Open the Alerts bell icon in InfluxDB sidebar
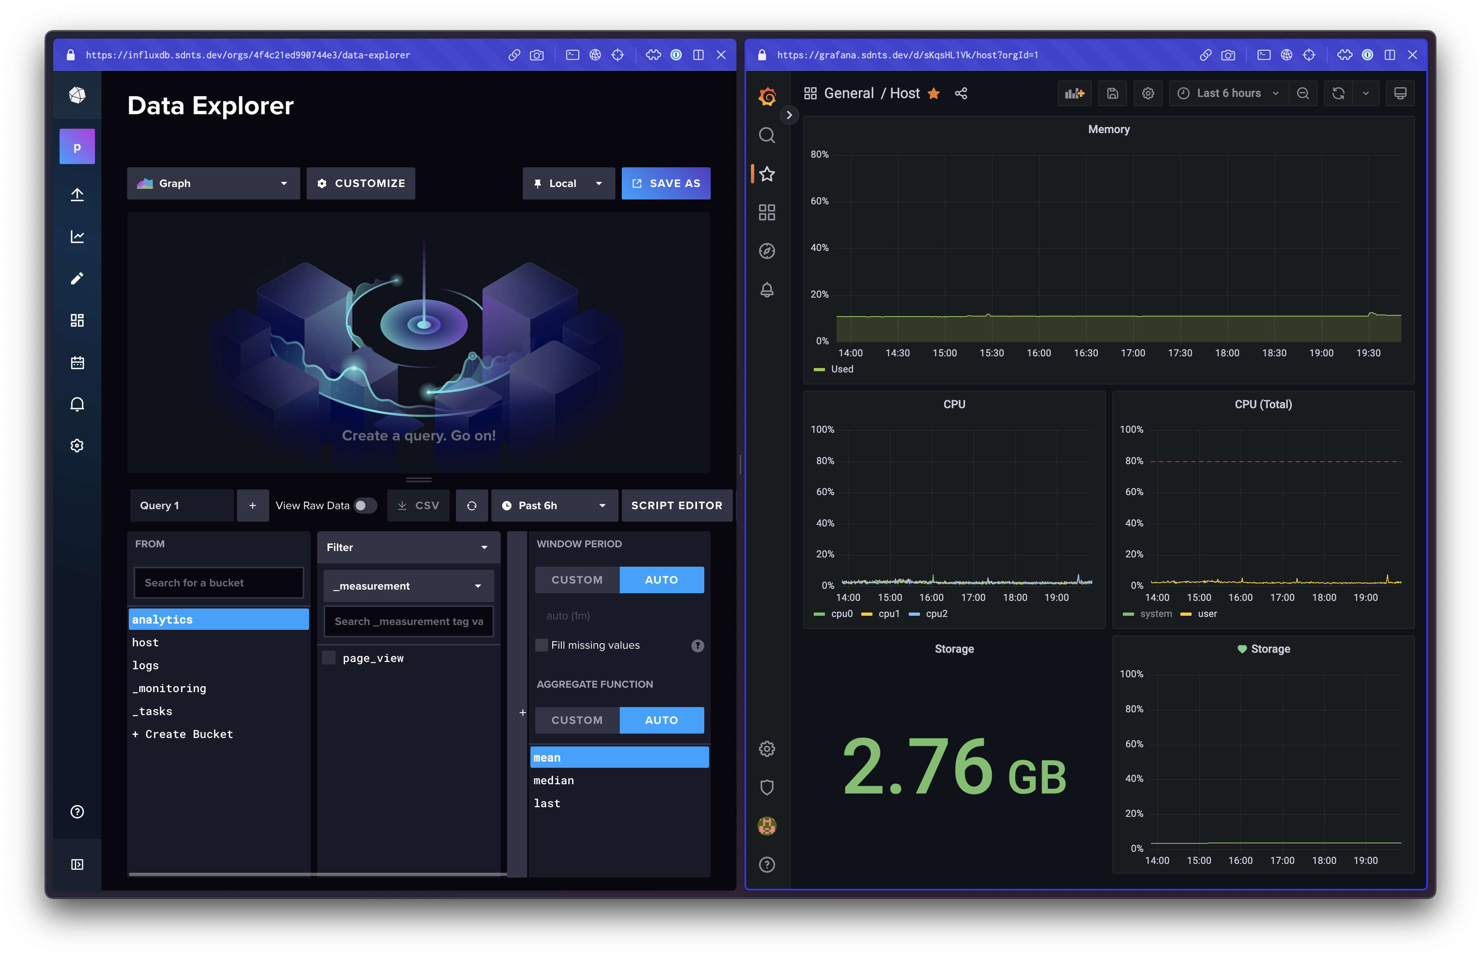 pos(77,404)
